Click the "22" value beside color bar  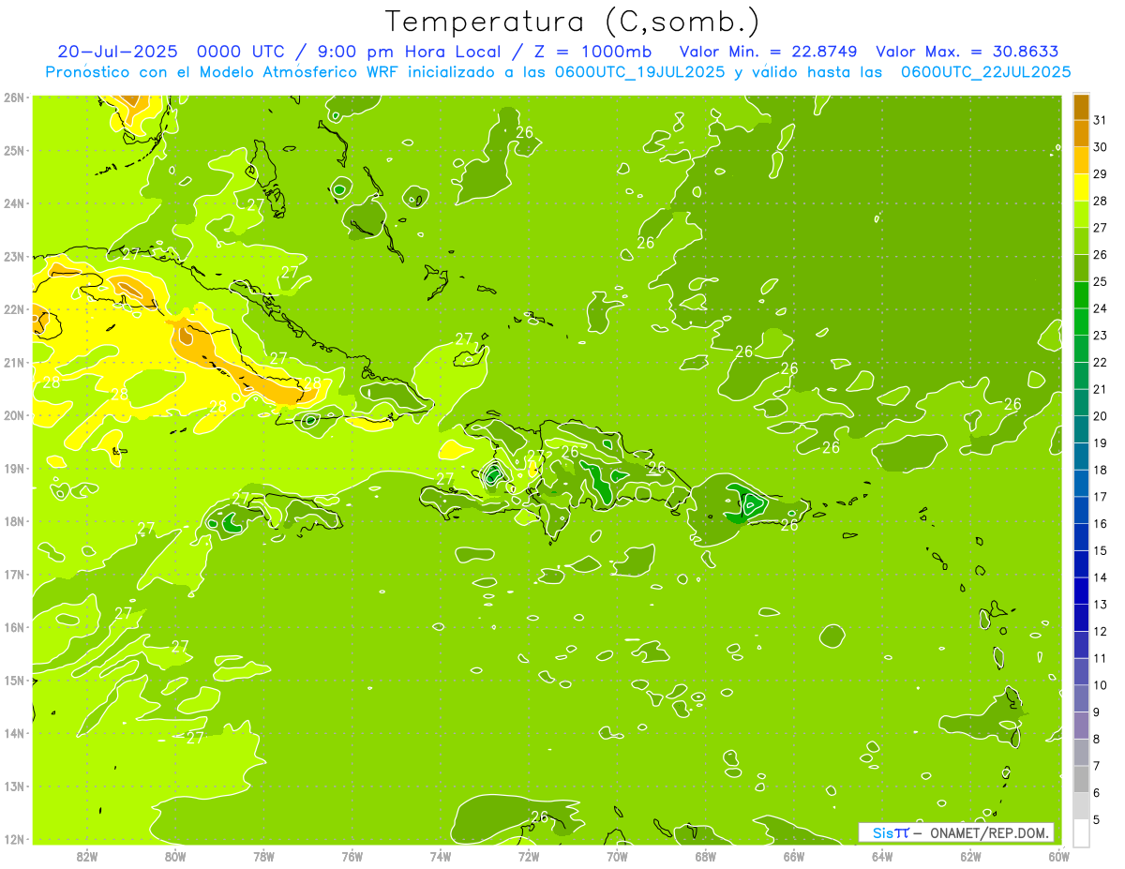tap(1101, 361)
